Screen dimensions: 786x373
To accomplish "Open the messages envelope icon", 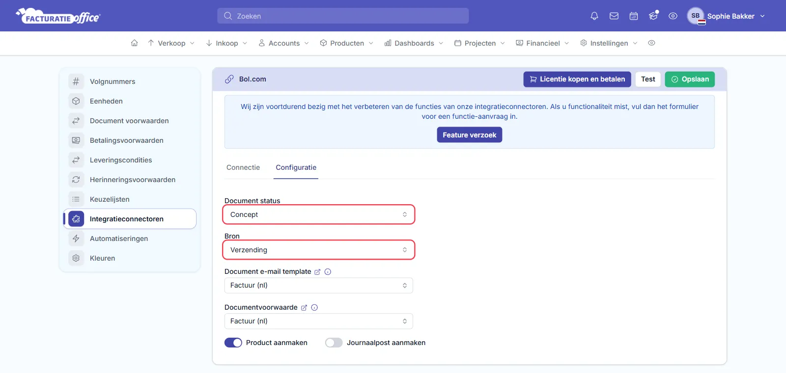I will pyautogui.click(x=614, y=16).
